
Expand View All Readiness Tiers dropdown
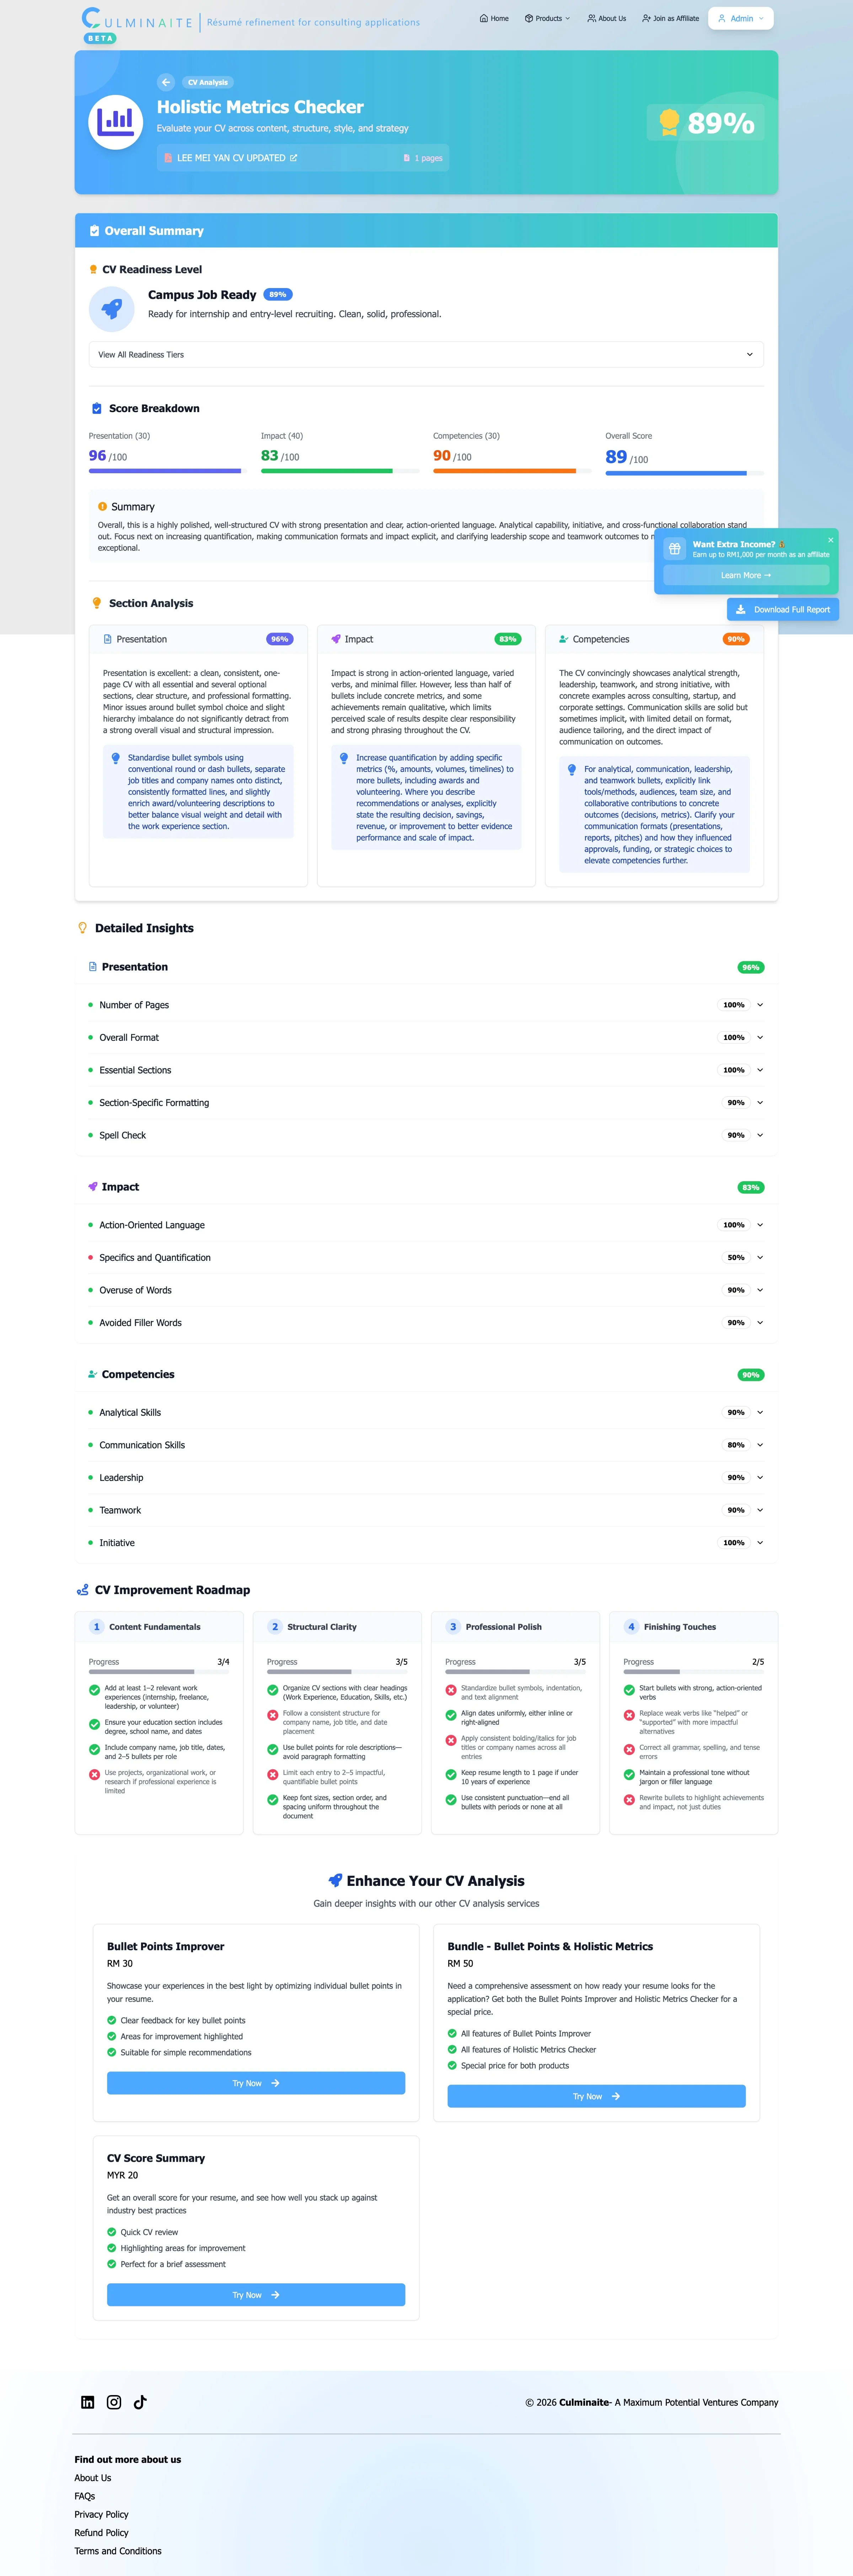[x=426, y=355]
